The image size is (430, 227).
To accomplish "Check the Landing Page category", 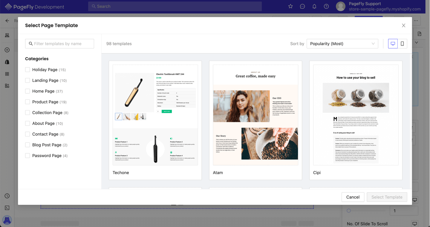I will pos(27,80).
